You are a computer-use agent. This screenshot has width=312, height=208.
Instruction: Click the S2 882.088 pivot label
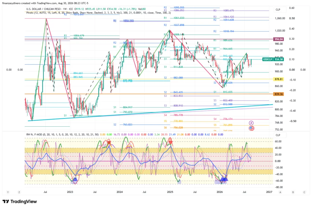click(x=173, y=78)
